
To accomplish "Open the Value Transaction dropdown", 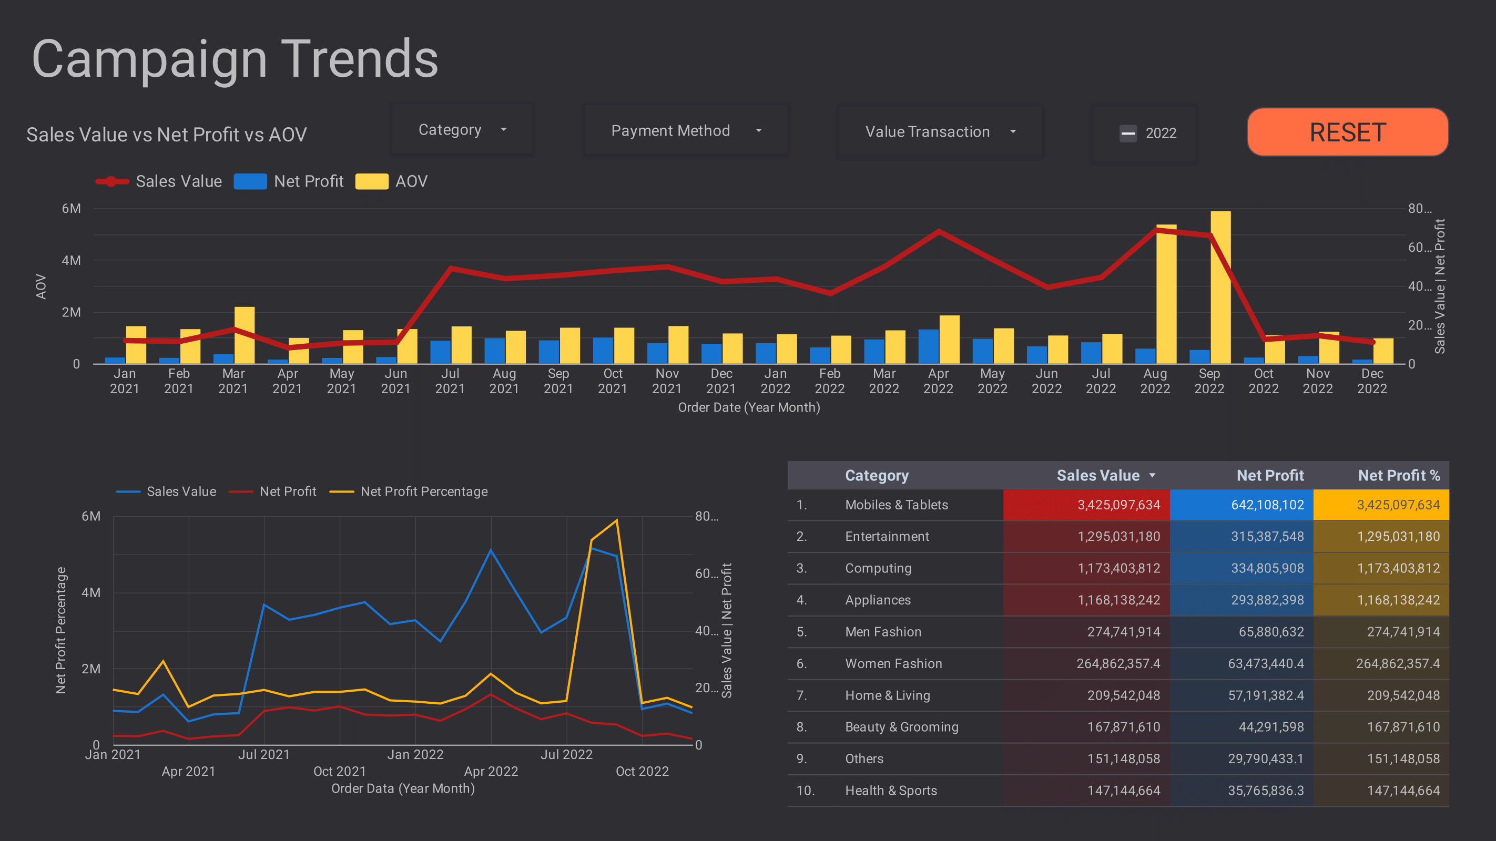I will [x=940, y=132].
